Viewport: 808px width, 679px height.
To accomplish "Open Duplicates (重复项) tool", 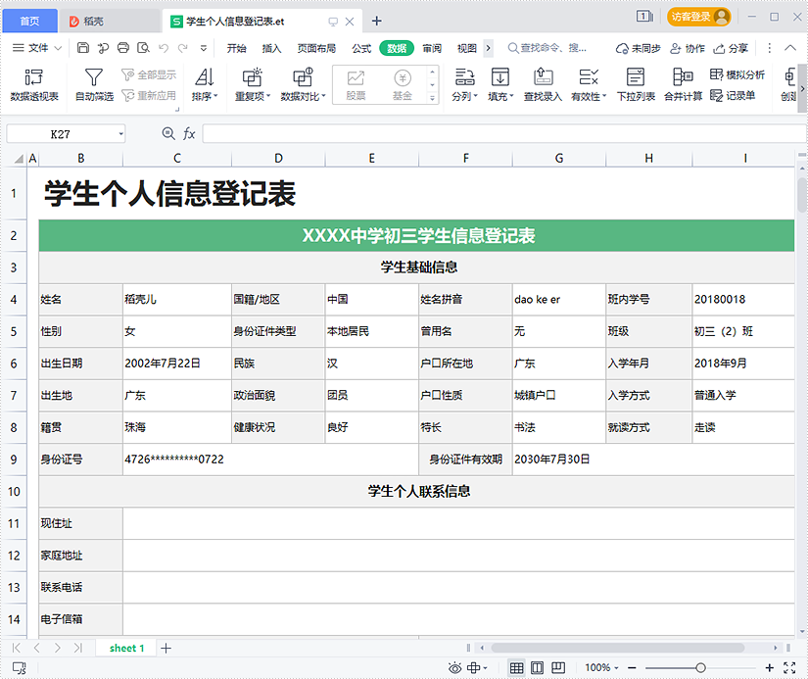I will point(252,84).
